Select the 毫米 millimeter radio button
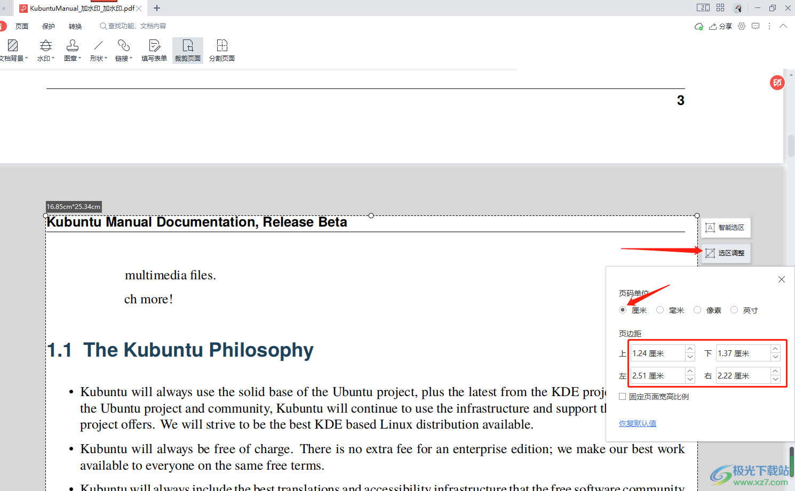The image size is (795, 491). [660, 310]
